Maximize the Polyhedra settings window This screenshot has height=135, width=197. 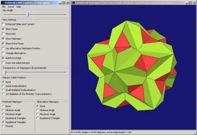pyautogui.click(x=63, y=3)
